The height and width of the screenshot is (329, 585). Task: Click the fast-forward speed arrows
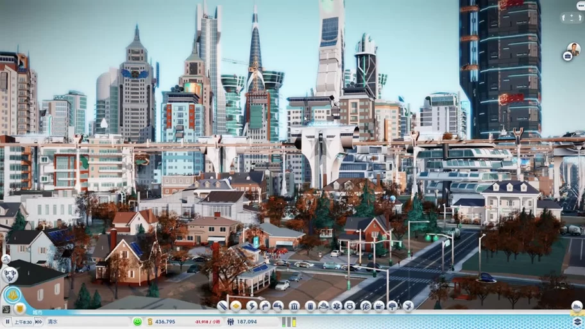coord(38,321)
